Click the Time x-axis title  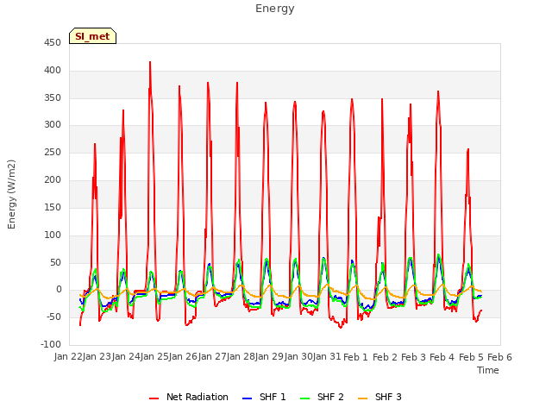pos(488,370)
